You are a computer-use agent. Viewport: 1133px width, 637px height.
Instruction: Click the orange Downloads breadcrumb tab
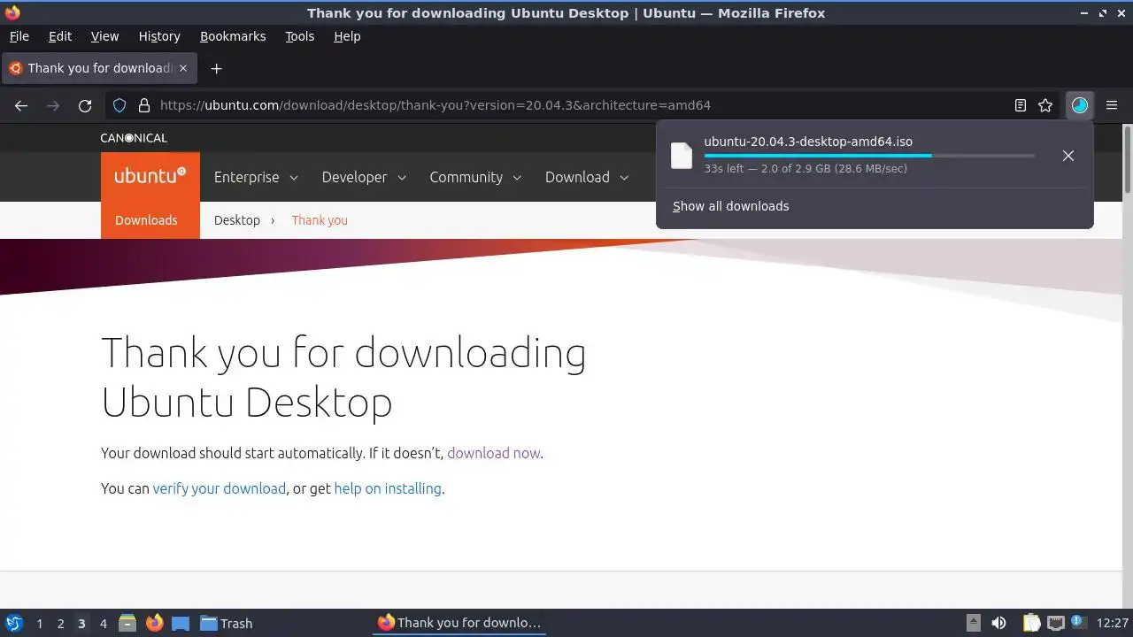click(x=150, y=220)
